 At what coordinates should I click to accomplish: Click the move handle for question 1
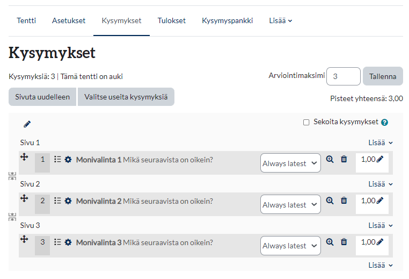(24, 157)
